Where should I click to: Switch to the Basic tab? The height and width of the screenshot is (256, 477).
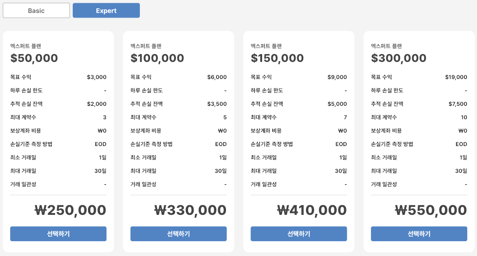[x=36, y=11]
